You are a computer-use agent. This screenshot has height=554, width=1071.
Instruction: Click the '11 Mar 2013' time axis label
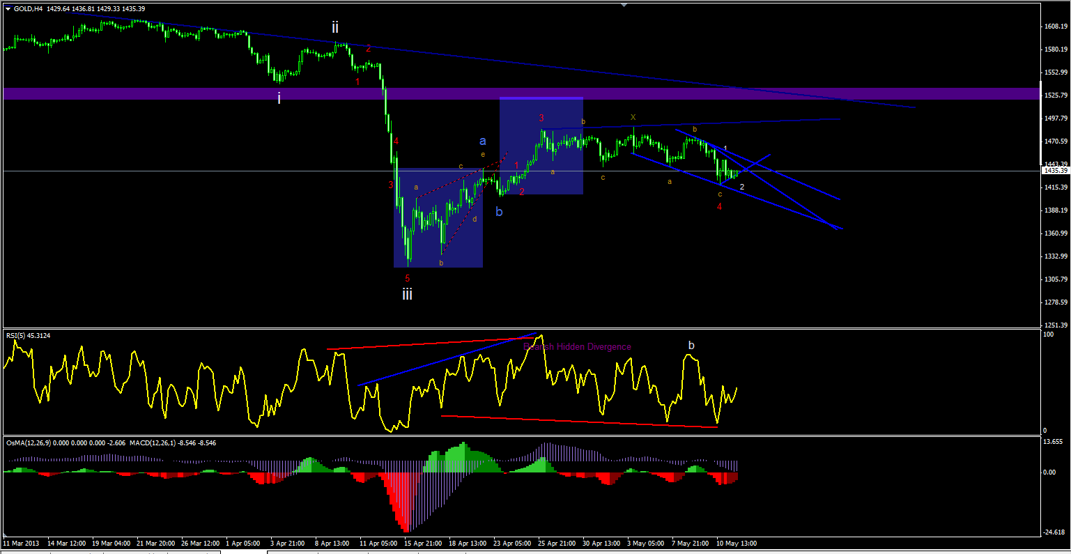[x=22, y=543]
